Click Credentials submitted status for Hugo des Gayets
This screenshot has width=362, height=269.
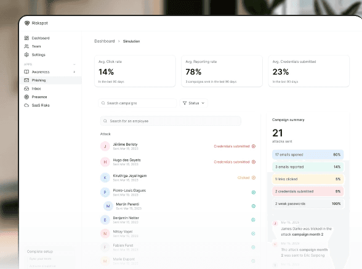tap(231, 162)
